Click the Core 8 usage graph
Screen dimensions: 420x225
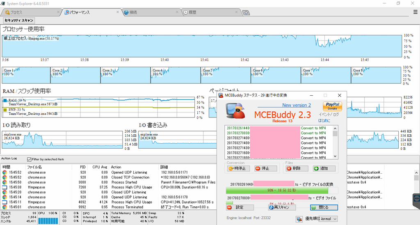[x=376, y=75]
